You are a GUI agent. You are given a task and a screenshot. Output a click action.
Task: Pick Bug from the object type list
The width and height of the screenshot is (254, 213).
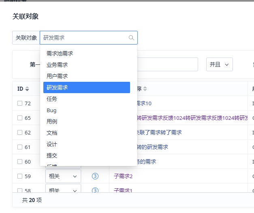51,110
